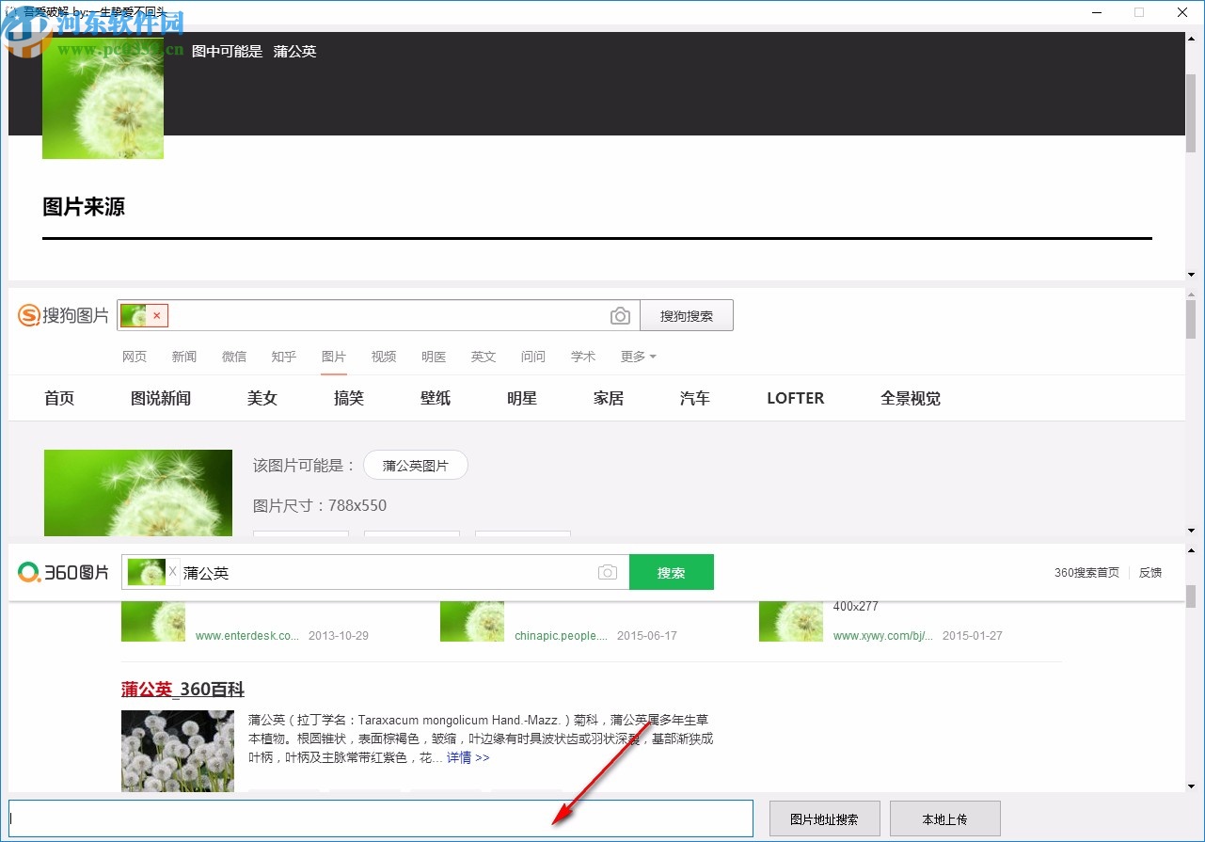
Task: Click the camera icon in the Sogou search box
Action: [620, 315]
